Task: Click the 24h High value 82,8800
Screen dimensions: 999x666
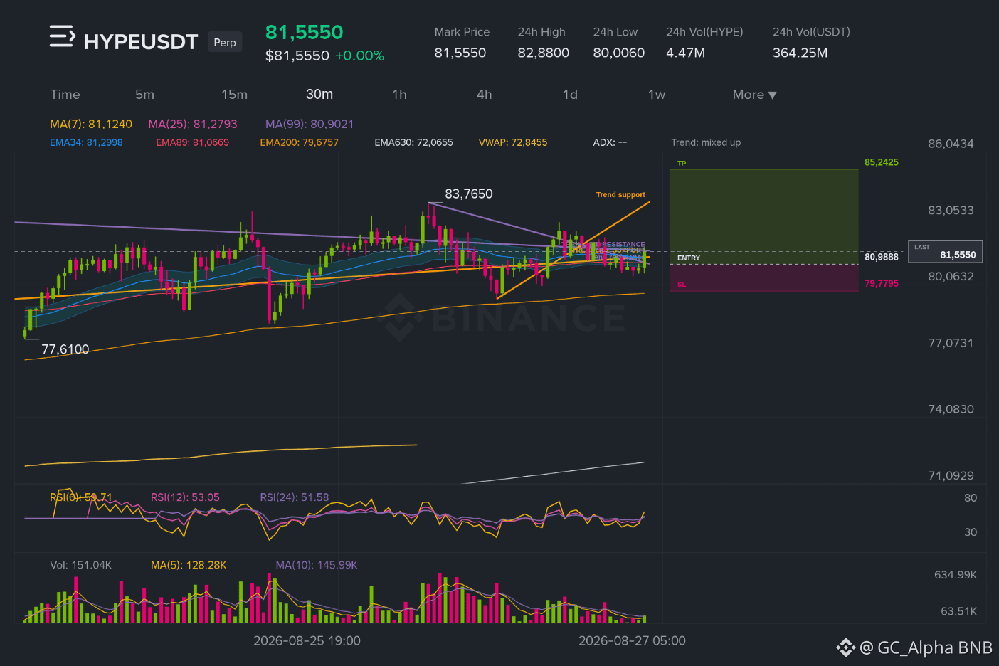Action: (x=543, y=53)
